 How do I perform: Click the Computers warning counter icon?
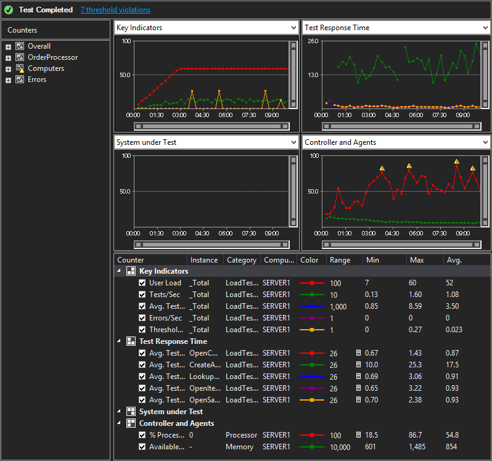pyautogui.click(x=20, y=68)
